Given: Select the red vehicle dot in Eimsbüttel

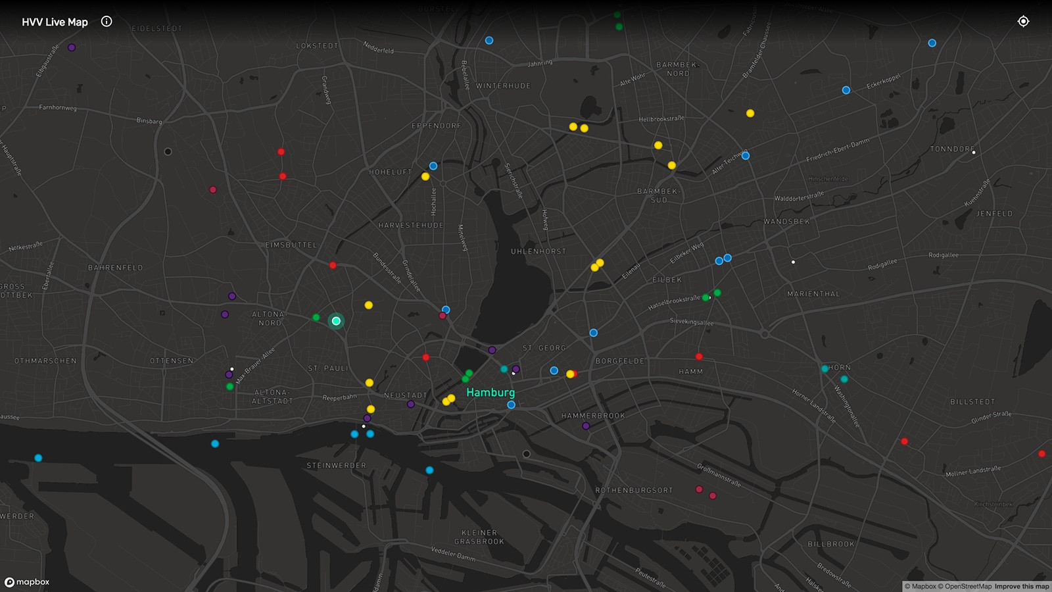Looking at the screenshot, I should [x=332, y=265].
